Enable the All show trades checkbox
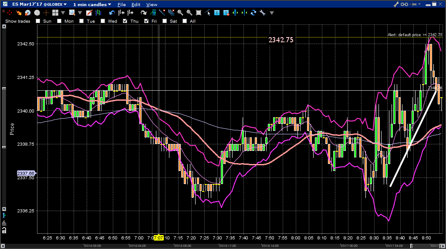This screenshot has height=249, width=446. pos(185,21)
